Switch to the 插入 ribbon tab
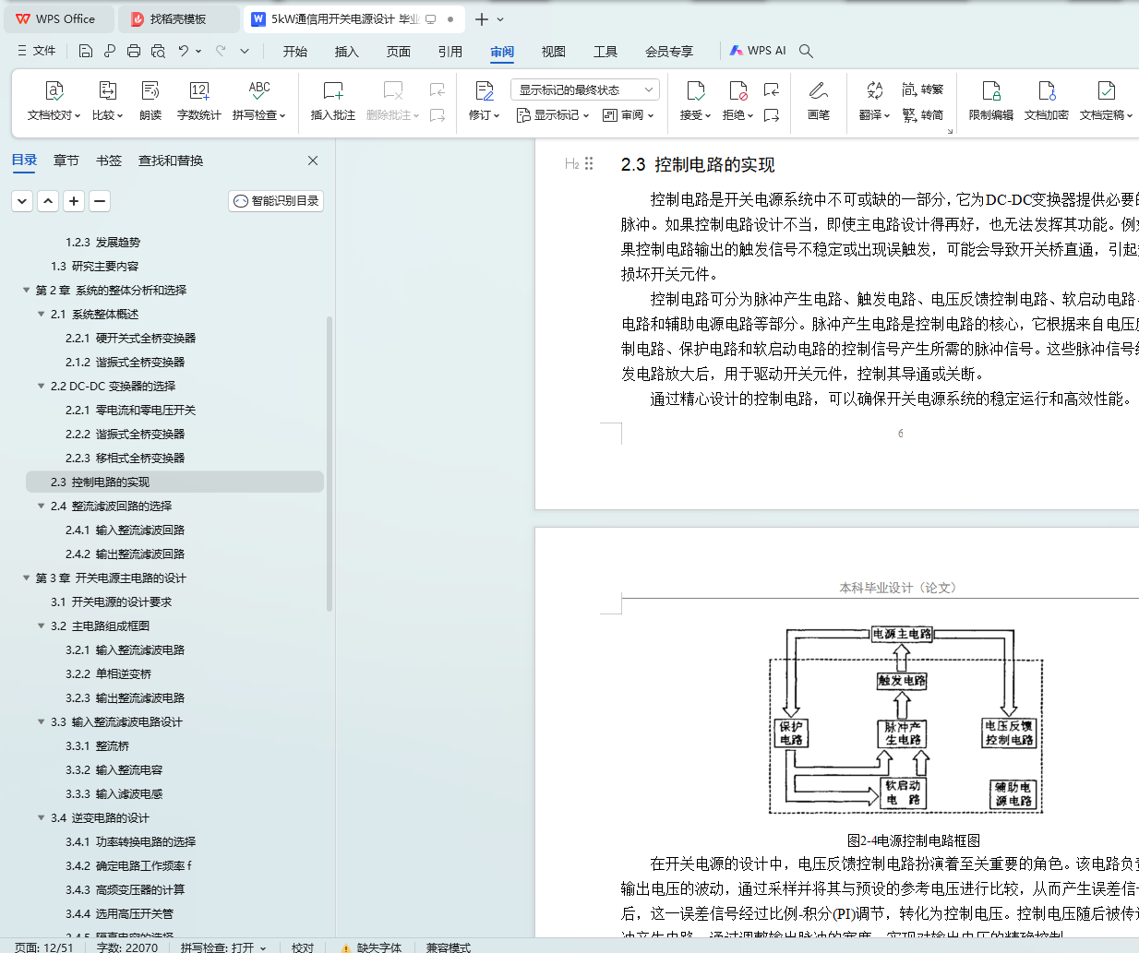 coord(347,52)
